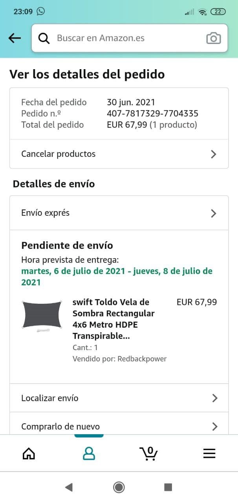Expand the Comprarlo de nuevo chevron

214,426
